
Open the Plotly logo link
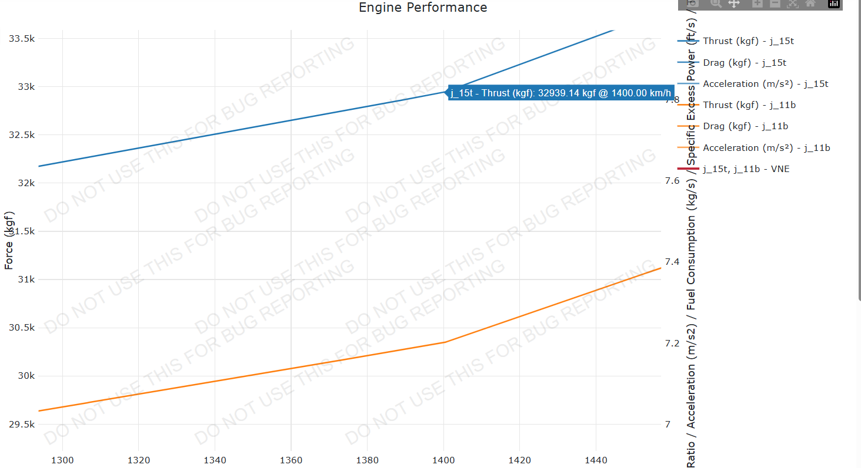[x=834, y=3]
